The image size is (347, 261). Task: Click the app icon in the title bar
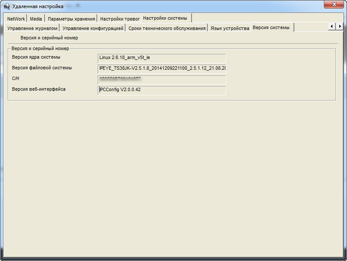coord(7,6)
